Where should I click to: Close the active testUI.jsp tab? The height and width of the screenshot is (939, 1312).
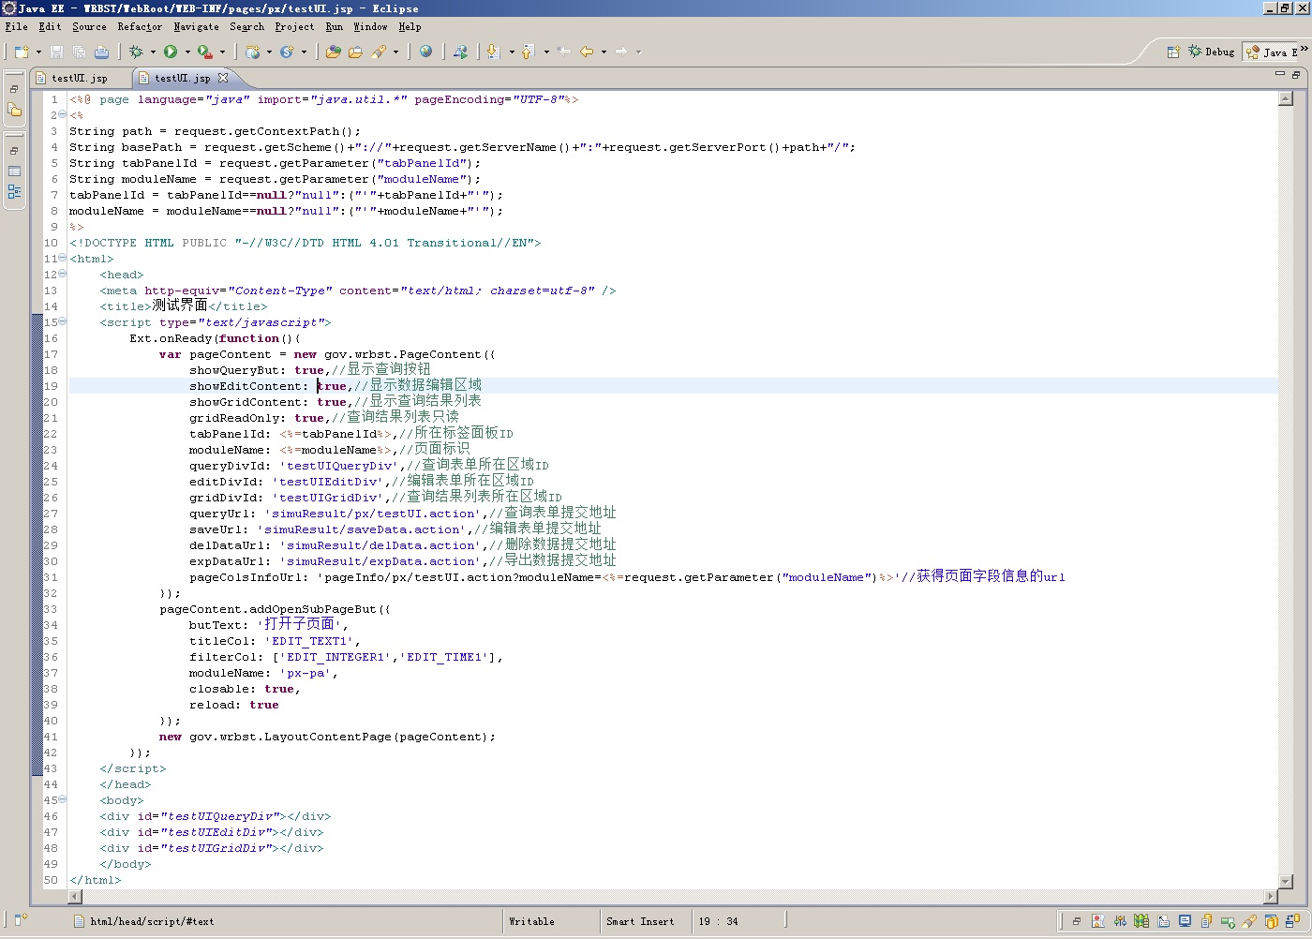[x=223, y=78]
